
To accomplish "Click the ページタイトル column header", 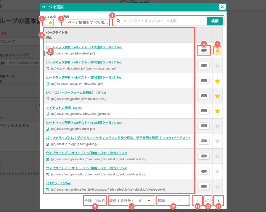I will click(57, 32).
